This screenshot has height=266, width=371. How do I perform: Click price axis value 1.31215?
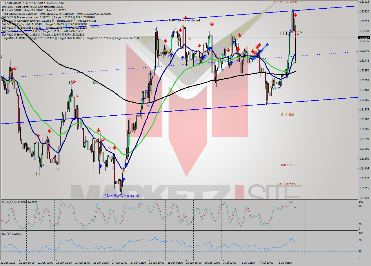pyautogui.click(x=364, y=188)
